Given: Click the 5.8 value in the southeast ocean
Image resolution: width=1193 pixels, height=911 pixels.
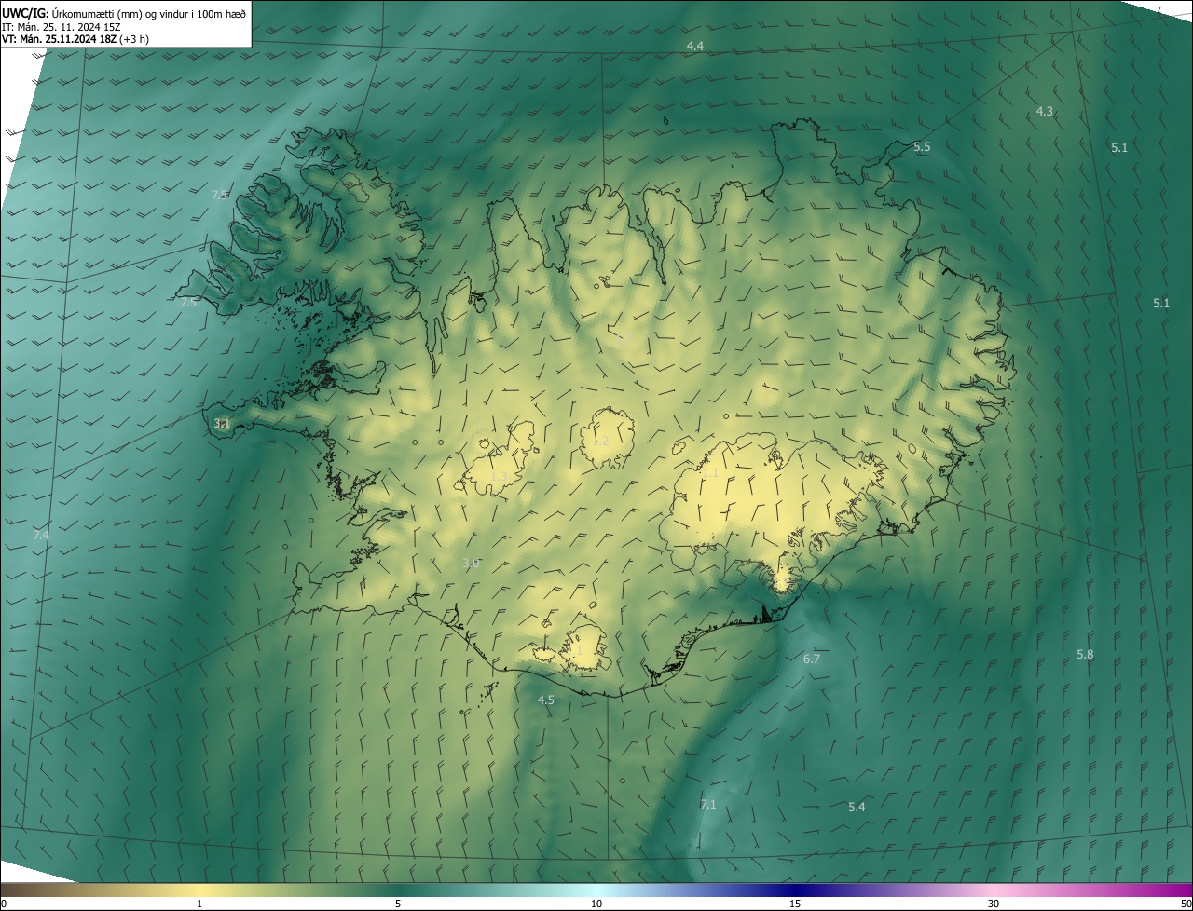Looking at the screenshot, I should [1085, 655].
